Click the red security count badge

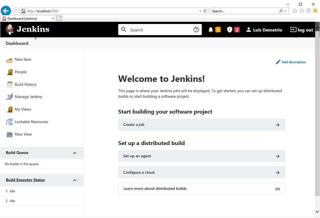tap(237, 30)
